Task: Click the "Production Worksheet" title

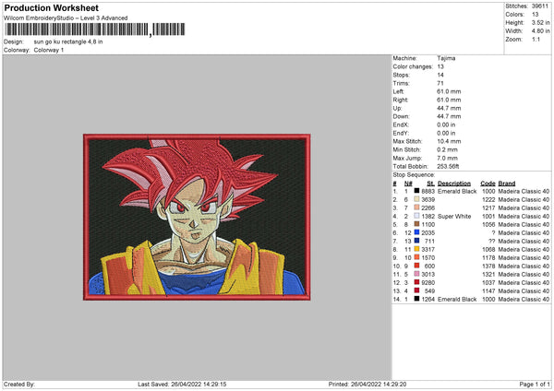Action: (51, 7)
